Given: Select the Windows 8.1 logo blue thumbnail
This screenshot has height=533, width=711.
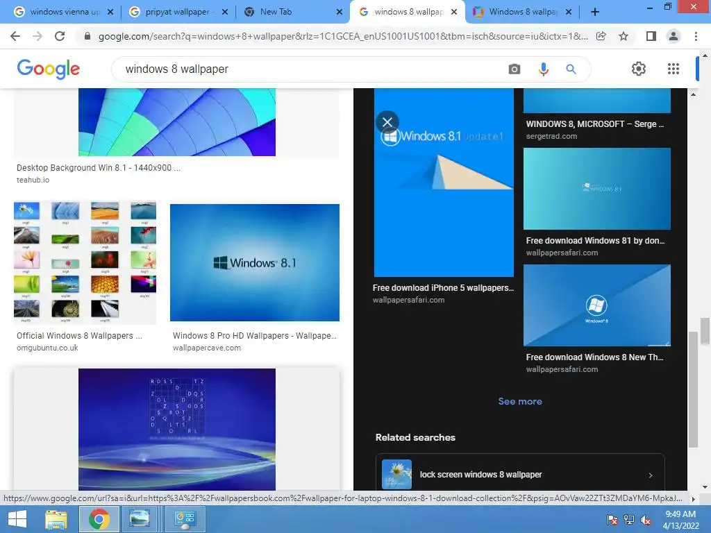Looking at the screenshot, I should click(254, 262).
